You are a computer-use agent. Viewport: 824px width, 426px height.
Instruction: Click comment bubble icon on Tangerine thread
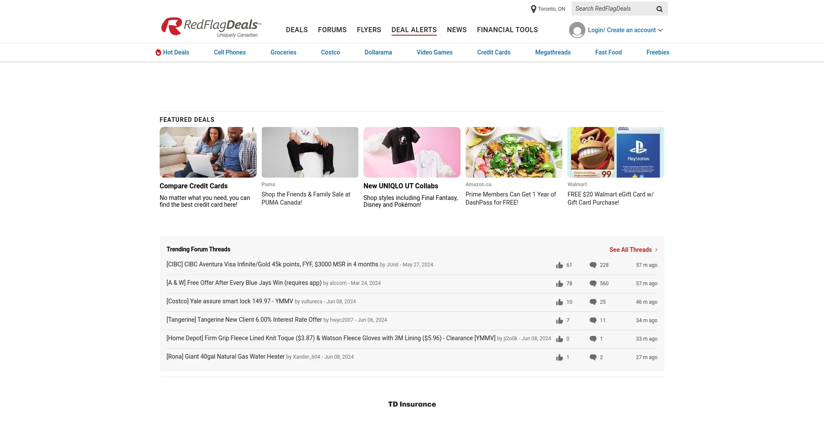pos(593,320)
